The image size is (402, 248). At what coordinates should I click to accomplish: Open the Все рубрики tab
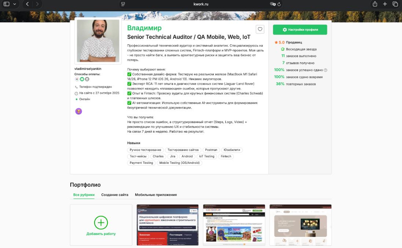click(x=84, y=195)
